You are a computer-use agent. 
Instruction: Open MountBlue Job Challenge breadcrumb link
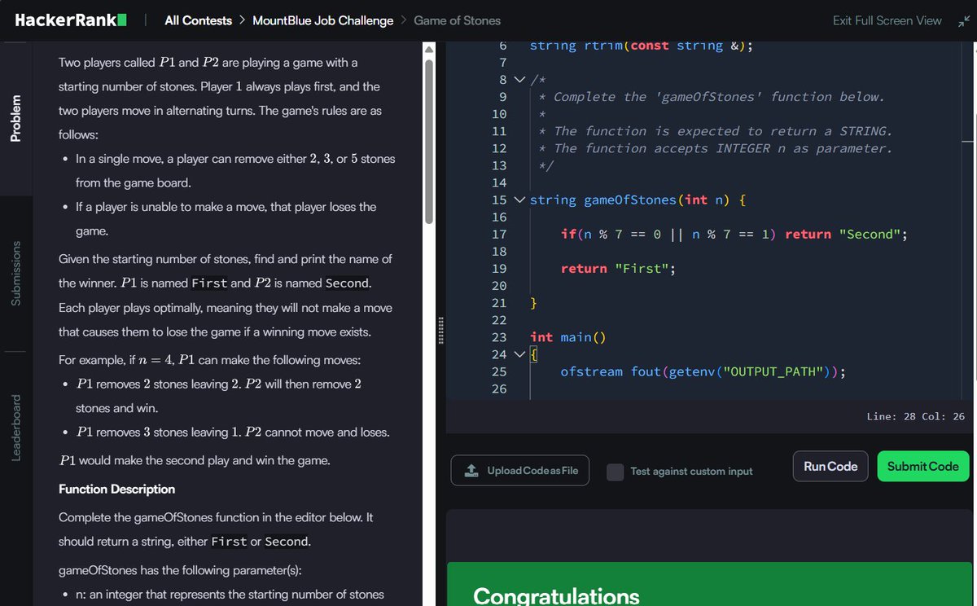(322, 21)
